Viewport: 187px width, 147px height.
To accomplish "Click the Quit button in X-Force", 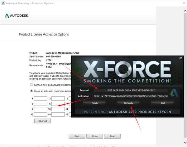I will 163,103.
